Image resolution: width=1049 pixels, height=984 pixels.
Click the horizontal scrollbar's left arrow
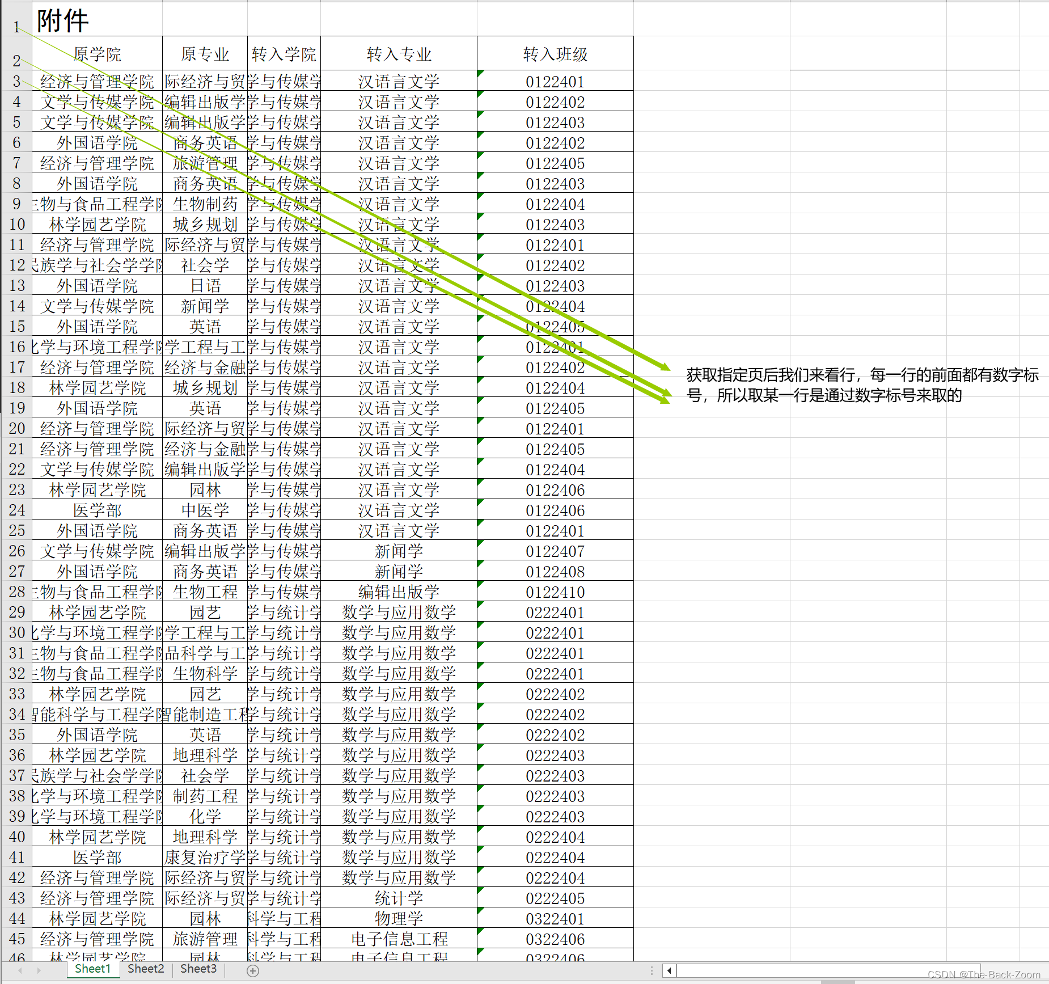tap(669, 970)
